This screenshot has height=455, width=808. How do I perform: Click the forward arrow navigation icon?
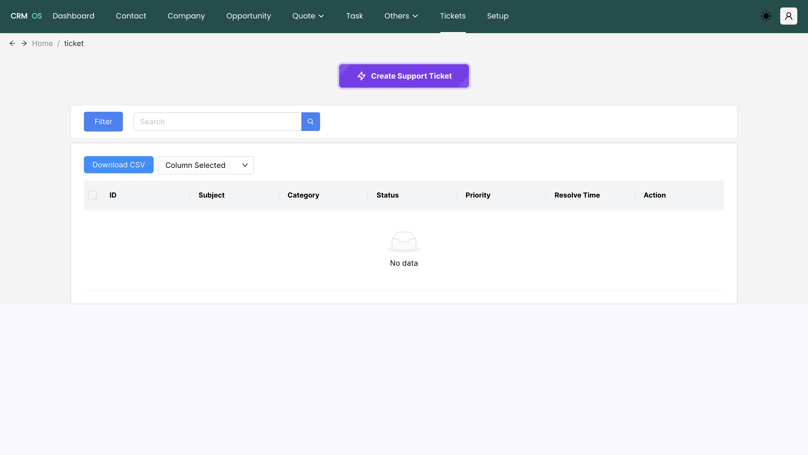pos(24,43)
